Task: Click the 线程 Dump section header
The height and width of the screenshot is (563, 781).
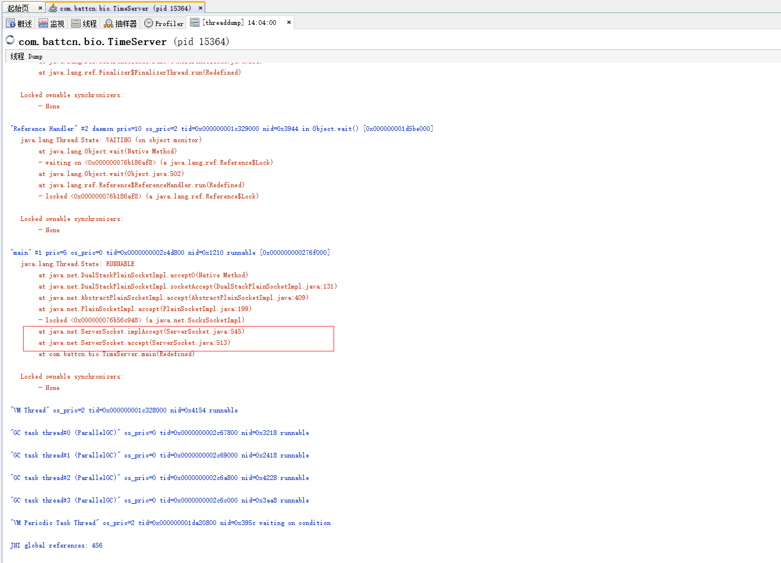Action: (x=27, y=56)
